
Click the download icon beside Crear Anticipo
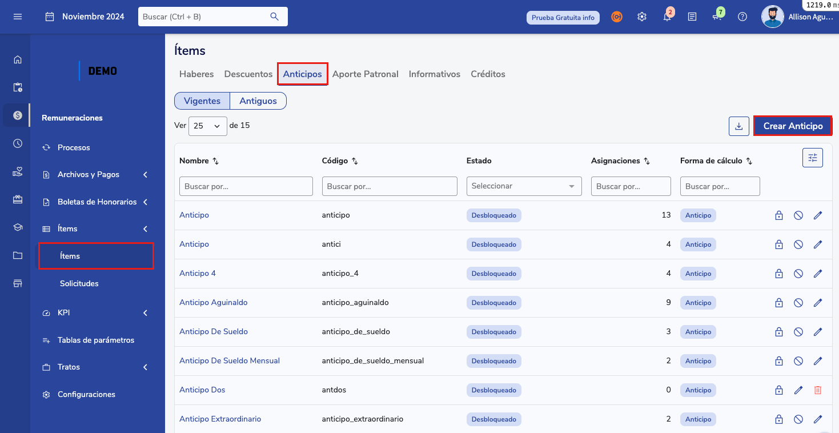tap(738, 126)
